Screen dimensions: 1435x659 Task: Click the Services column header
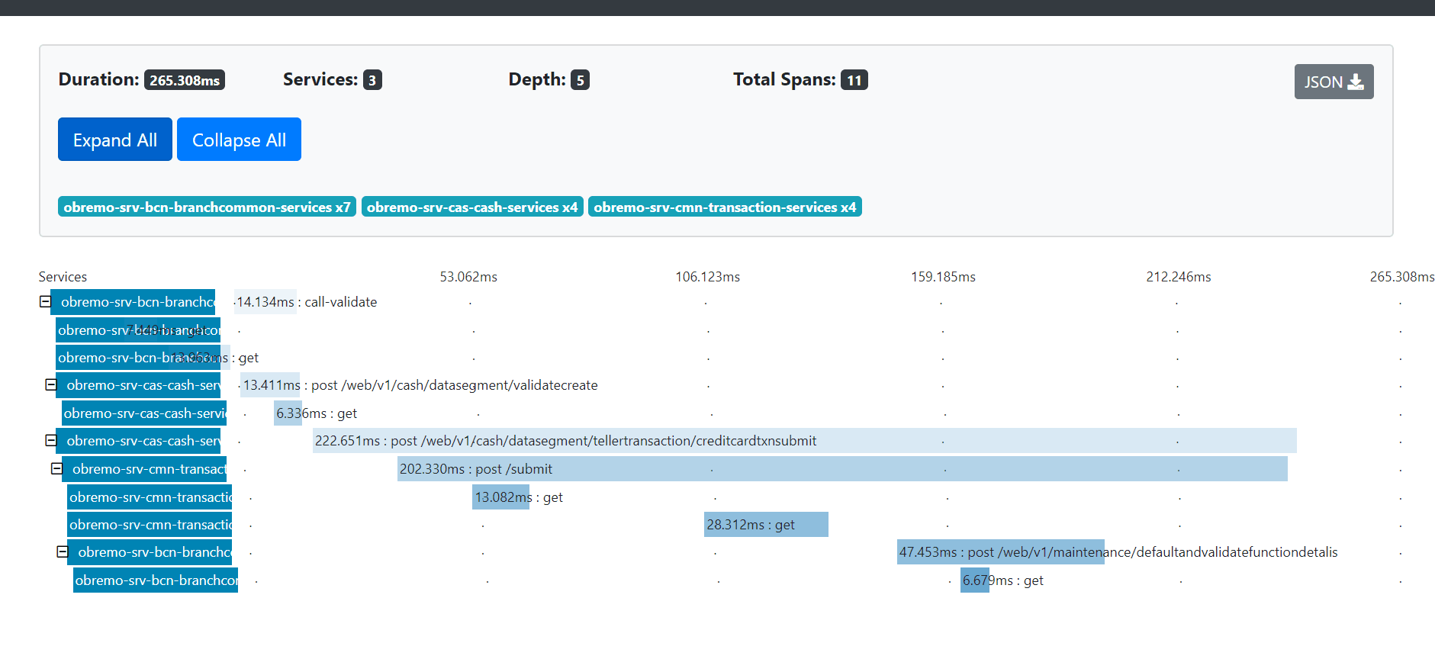coord(63,277)
